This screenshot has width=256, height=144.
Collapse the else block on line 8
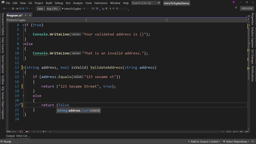click(x=23, y=44)
